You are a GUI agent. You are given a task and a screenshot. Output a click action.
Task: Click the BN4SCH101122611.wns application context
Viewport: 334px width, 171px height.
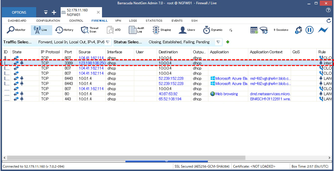click(270, 99)
